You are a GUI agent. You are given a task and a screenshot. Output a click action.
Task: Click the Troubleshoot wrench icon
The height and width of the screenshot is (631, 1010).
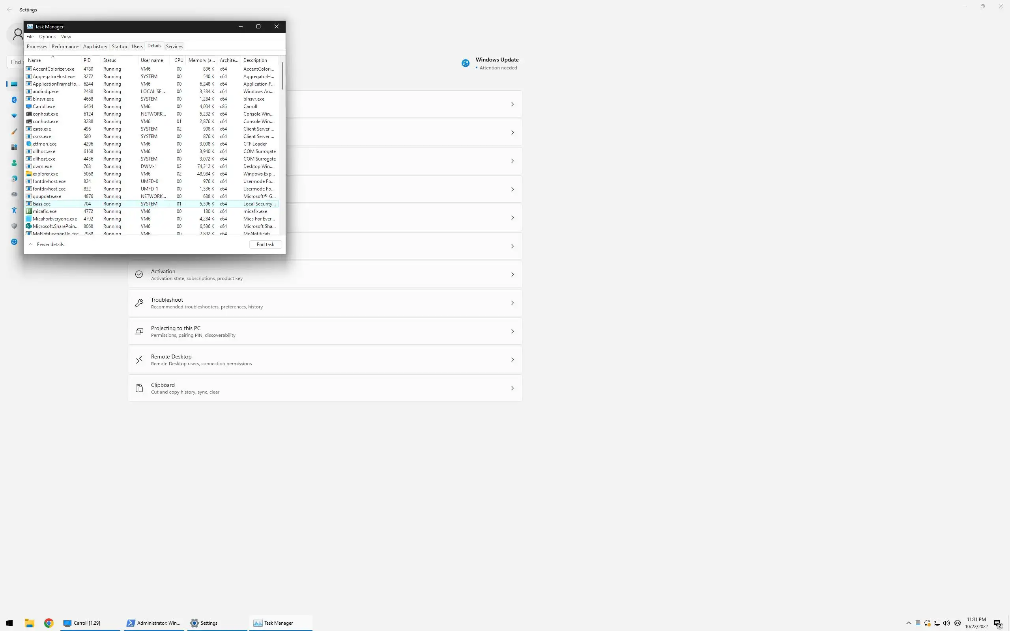139,303
